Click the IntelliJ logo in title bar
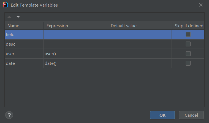Viewport: 209px width, 123px height. 6,5
